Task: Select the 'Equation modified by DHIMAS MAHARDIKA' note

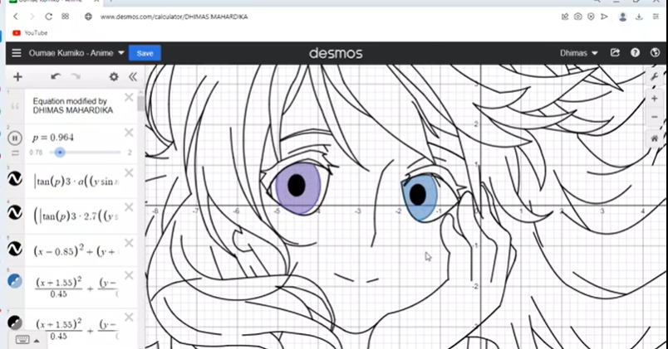Action: (x=73, y=105)
